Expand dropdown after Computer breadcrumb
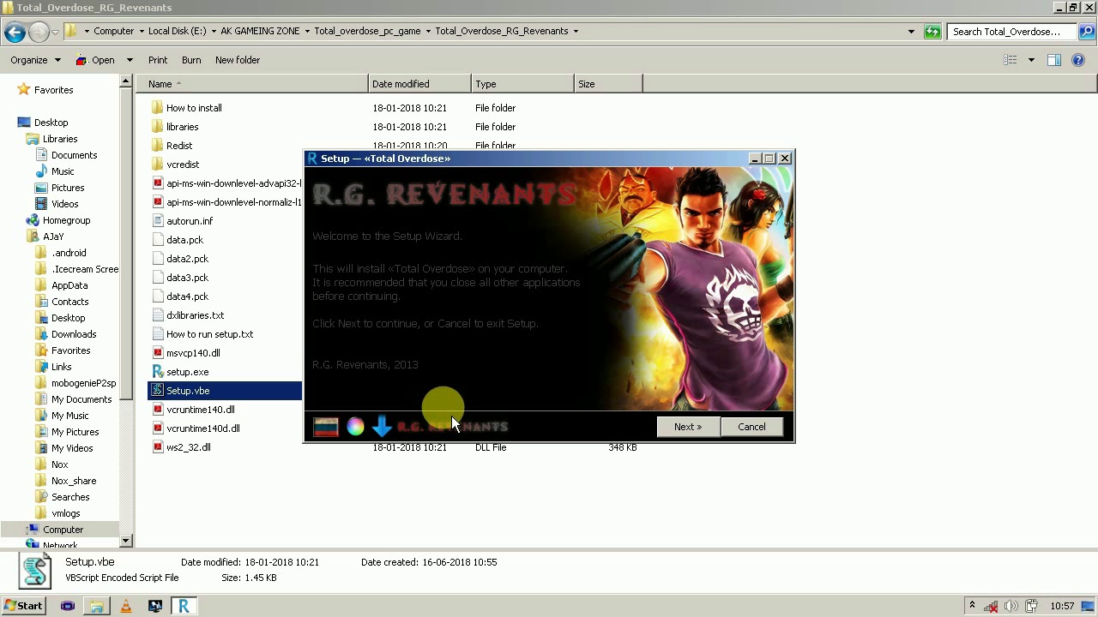This screenshot has width=1098, height=617. 141,31
